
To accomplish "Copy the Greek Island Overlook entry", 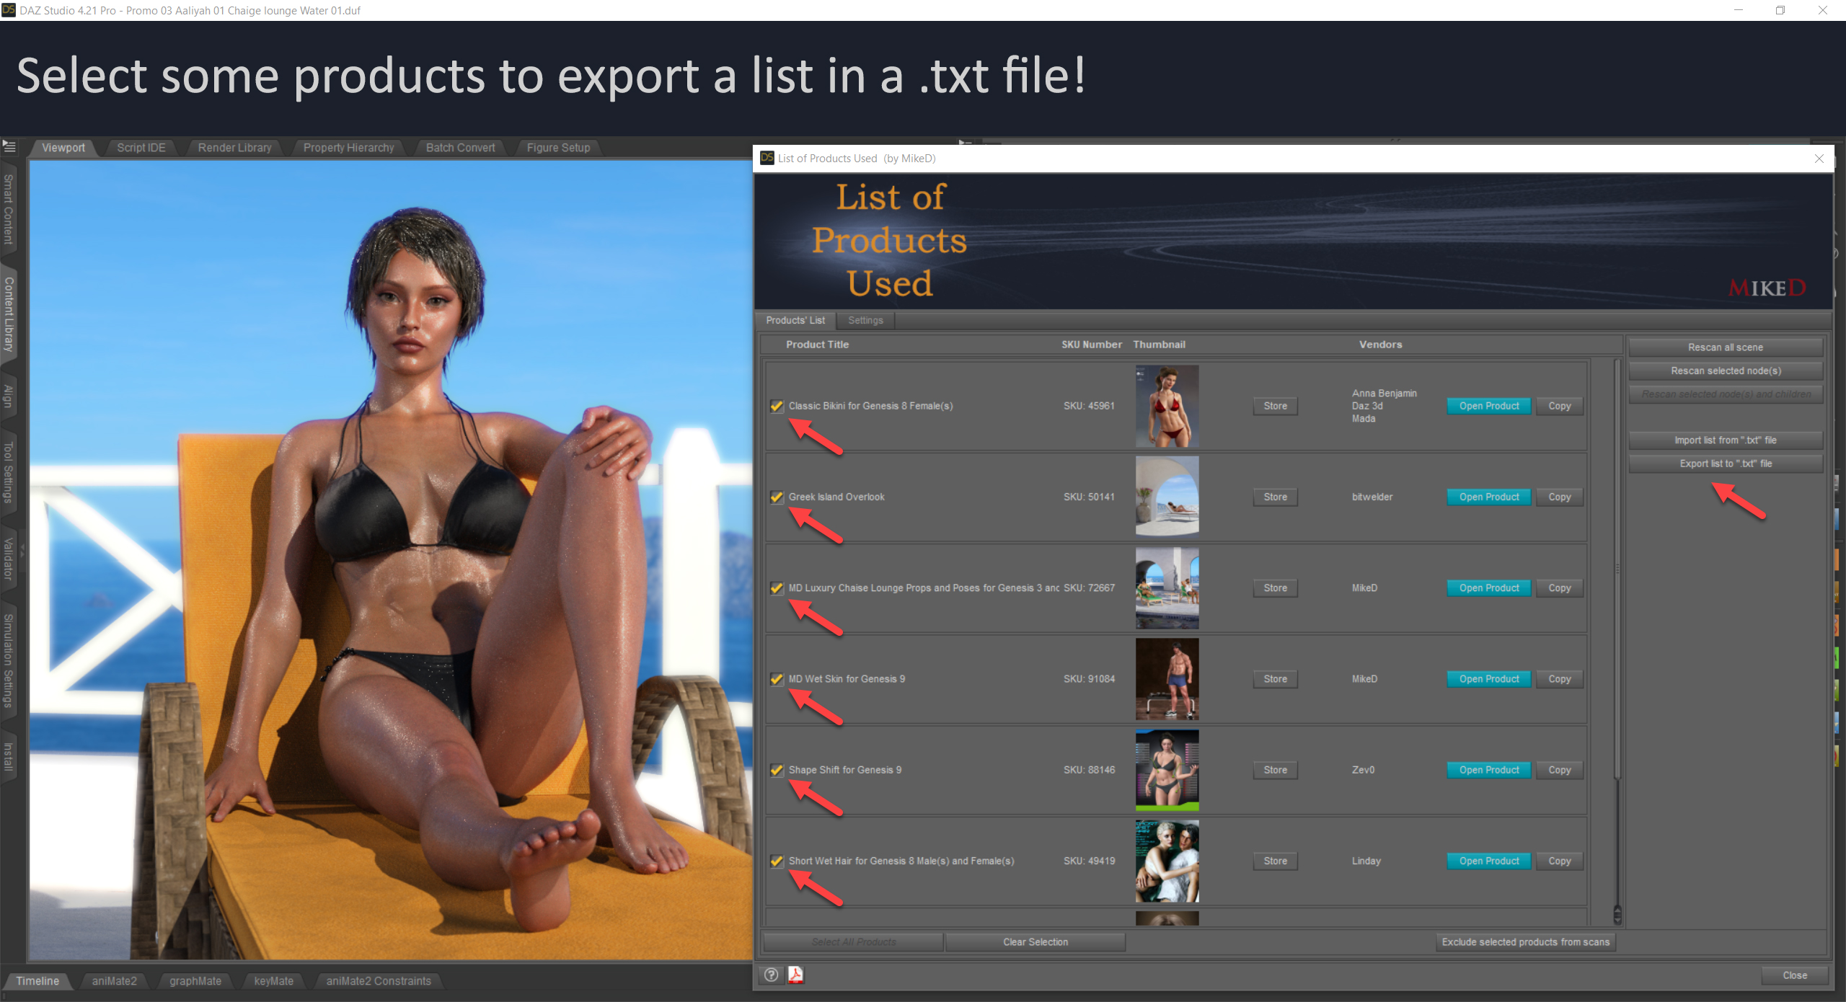I will [1559, 497].
